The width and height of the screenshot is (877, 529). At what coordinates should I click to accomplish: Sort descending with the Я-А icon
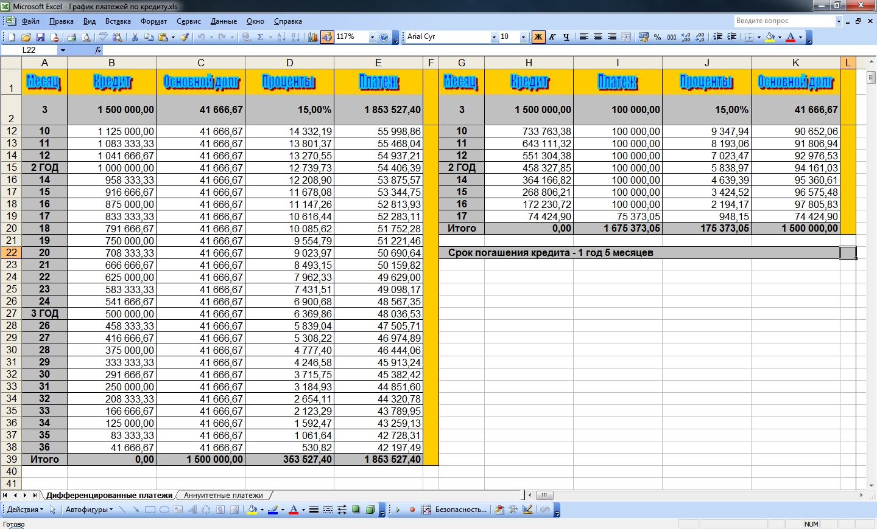(295, 37)
